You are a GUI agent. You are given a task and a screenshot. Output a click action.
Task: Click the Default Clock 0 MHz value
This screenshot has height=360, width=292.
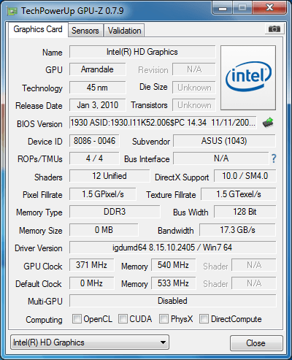click(91, 283)
